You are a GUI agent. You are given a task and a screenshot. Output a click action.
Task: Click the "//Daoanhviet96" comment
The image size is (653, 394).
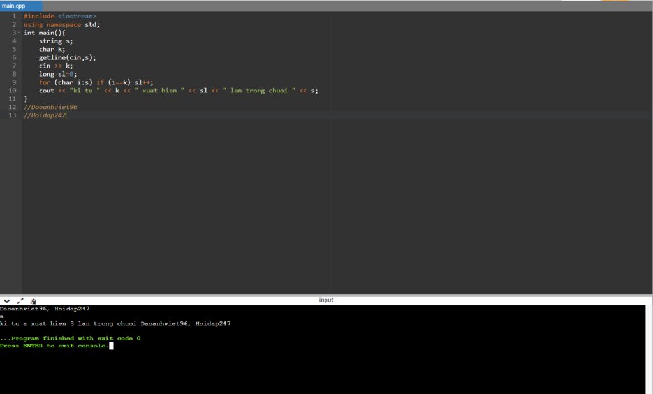tap(50, 107)
